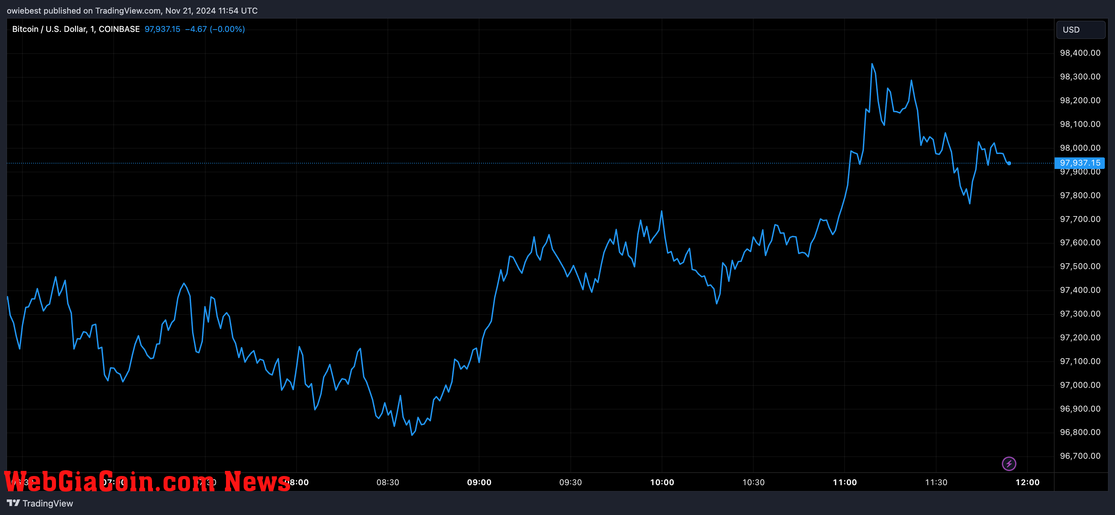Click the 97,600.00 price axis label
The height and width of the screenshot is (515, 1115).
click(x=1080, y=242)
